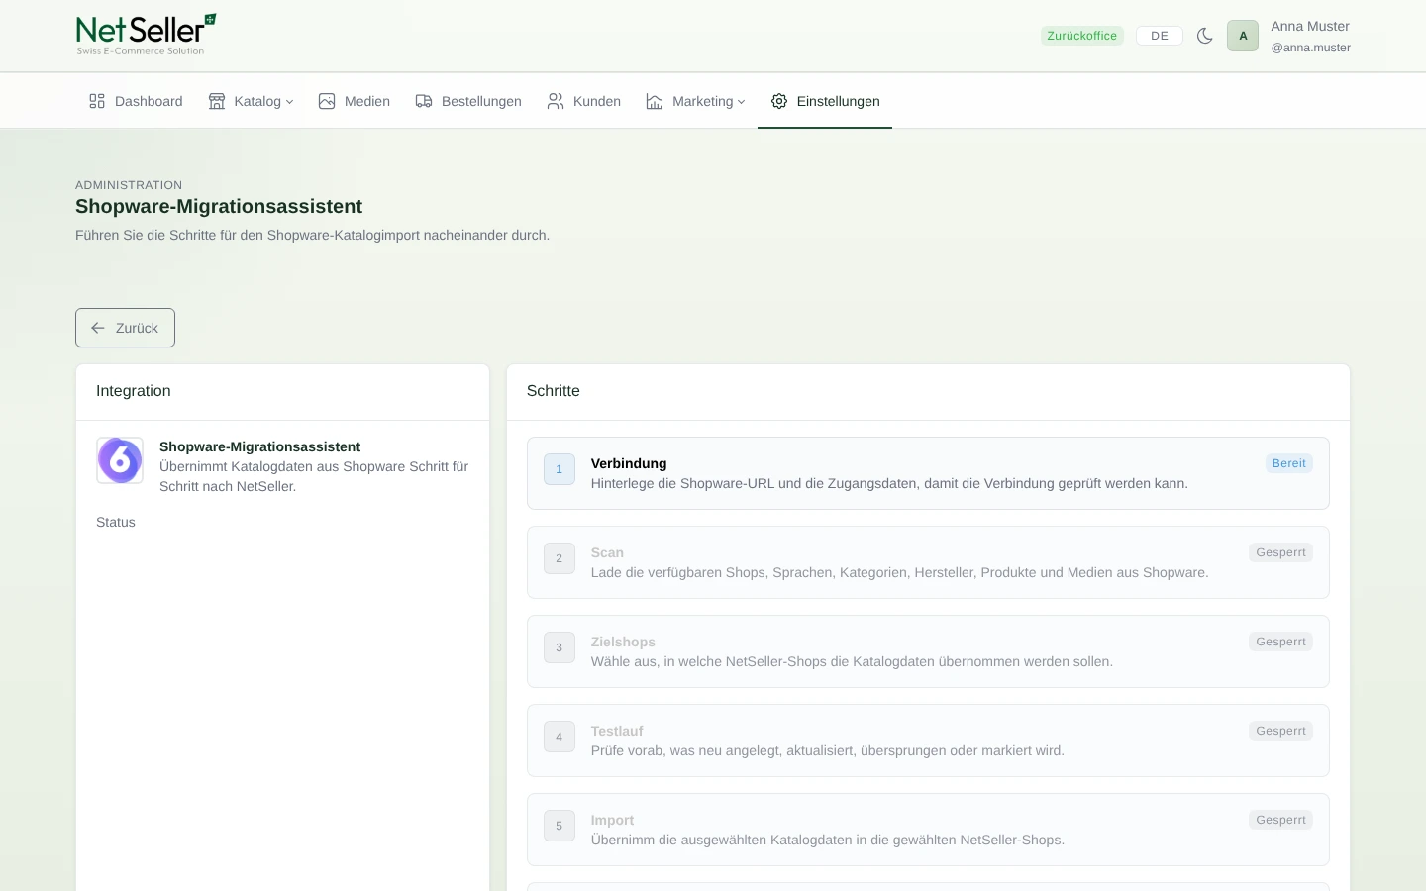The image size is (1426, 891).
Task: Click the page title Shopware-Migrationsassistent
Action: [219, 206]
